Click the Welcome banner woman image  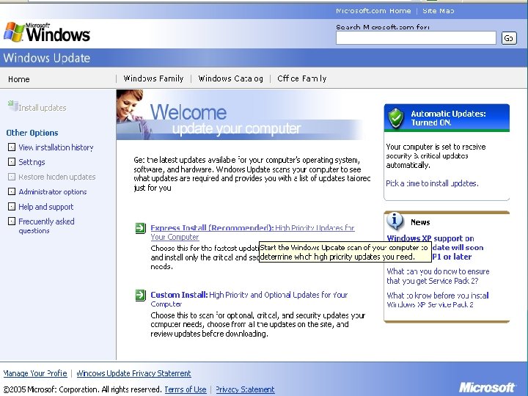[133, 114]
